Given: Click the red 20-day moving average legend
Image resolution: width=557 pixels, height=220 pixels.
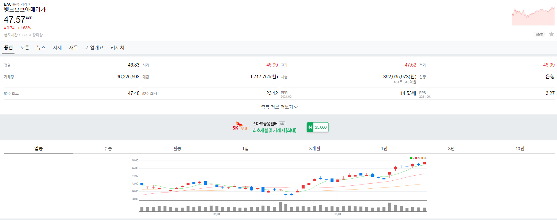Looking at the screenshot, I should click(x=417, y=158).
